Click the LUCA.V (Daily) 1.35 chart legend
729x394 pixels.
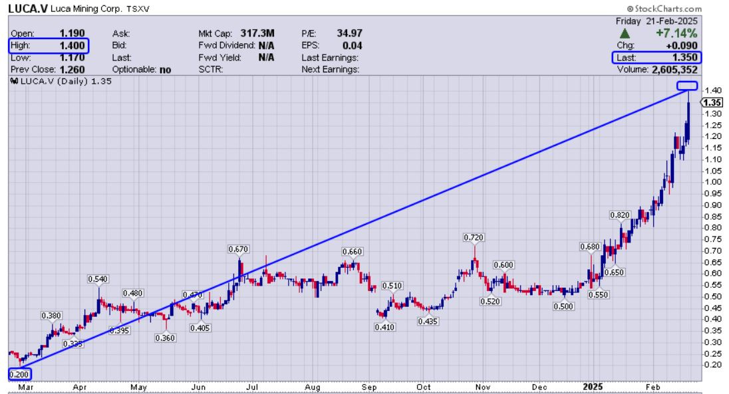point(66,81)
